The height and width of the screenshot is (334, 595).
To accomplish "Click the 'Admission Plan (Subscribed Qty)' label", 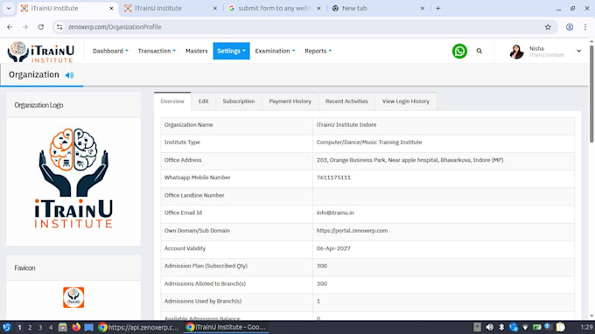I will pyautogui.click(x=206, y=266).
